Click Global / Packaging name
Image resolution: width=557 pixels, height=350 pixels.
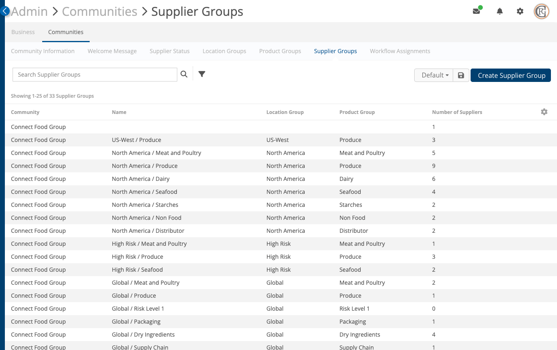(136, 322)
